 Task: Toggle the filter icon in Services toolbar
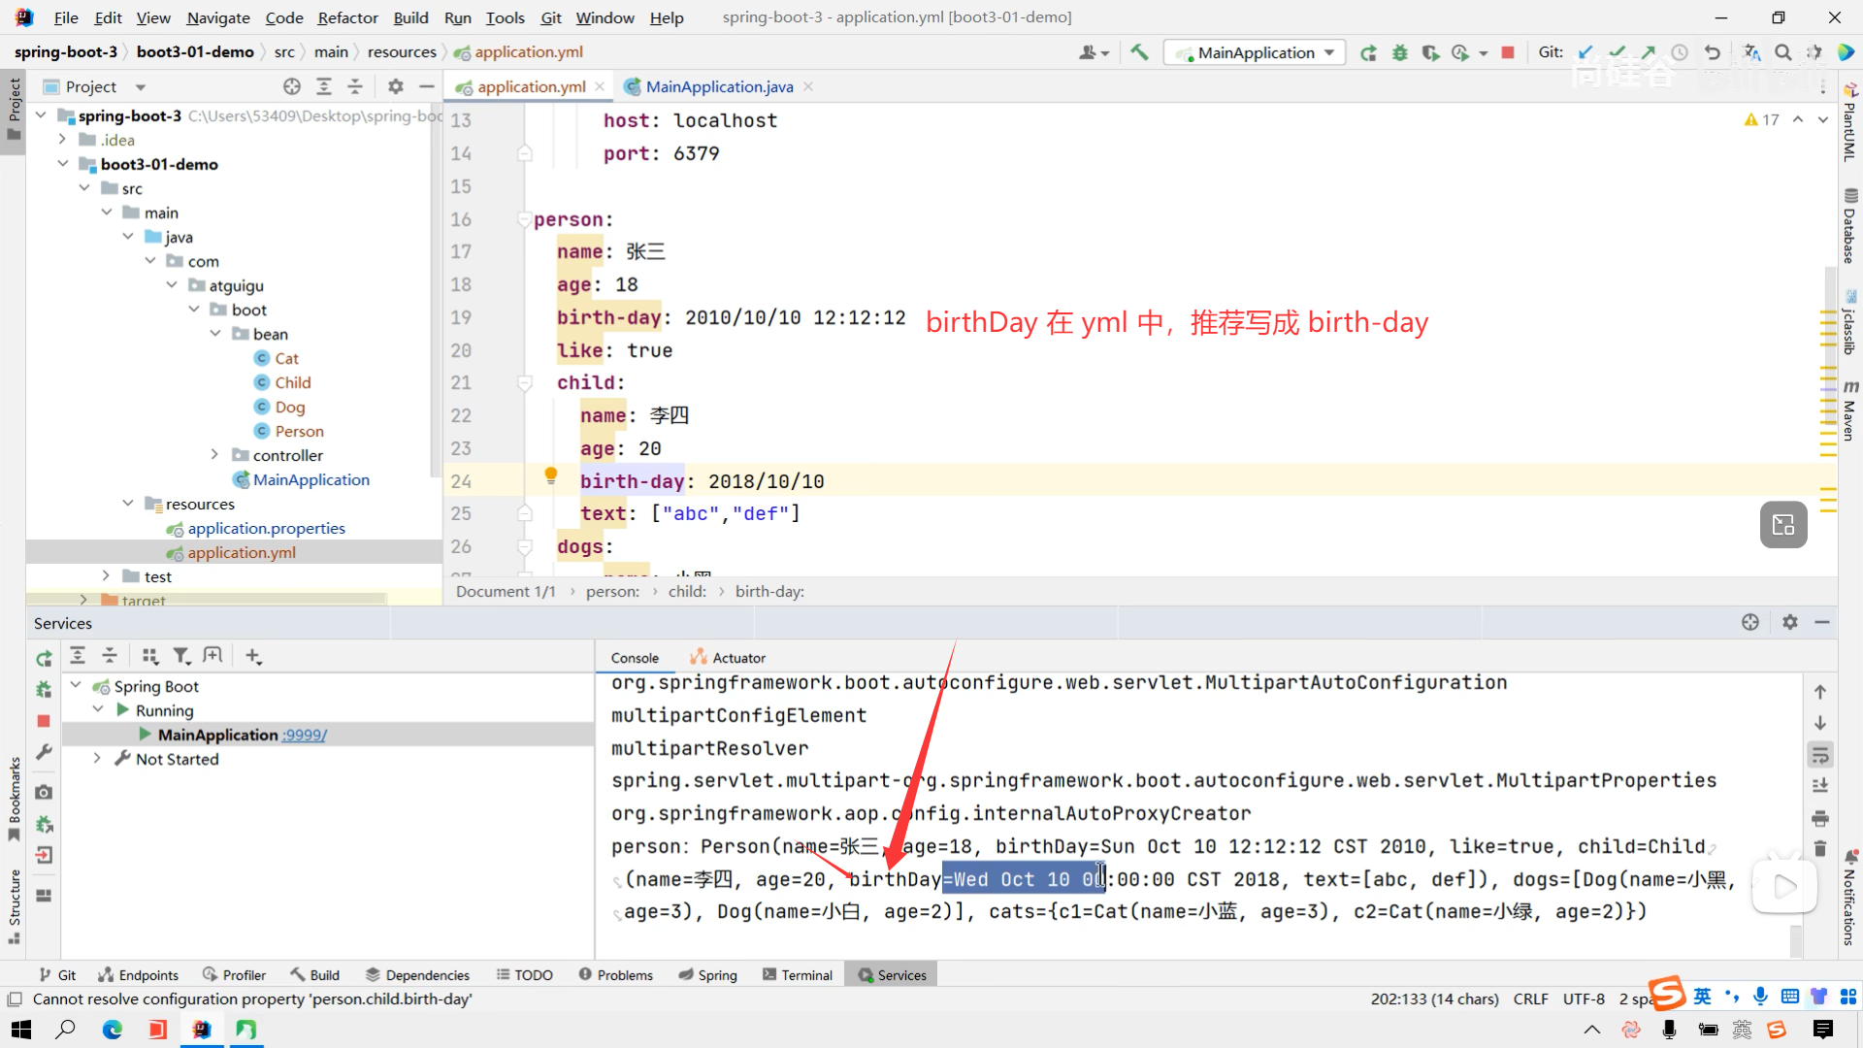[x=181, y=657]
